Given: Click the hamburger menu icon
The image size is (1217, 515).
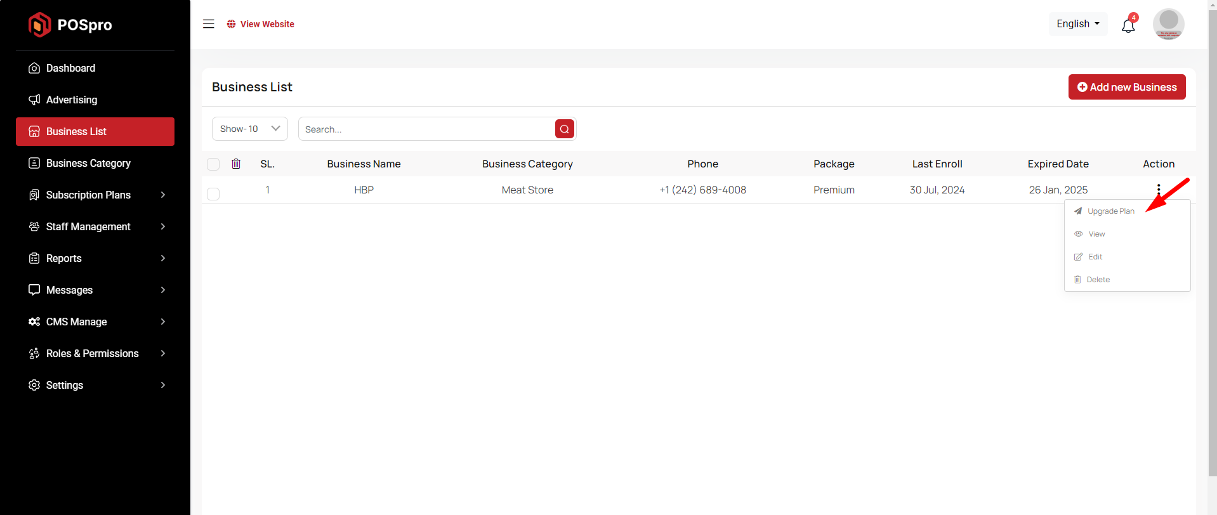Looking at the screenshot, I should pyautogui.click(x=208, y=24).
